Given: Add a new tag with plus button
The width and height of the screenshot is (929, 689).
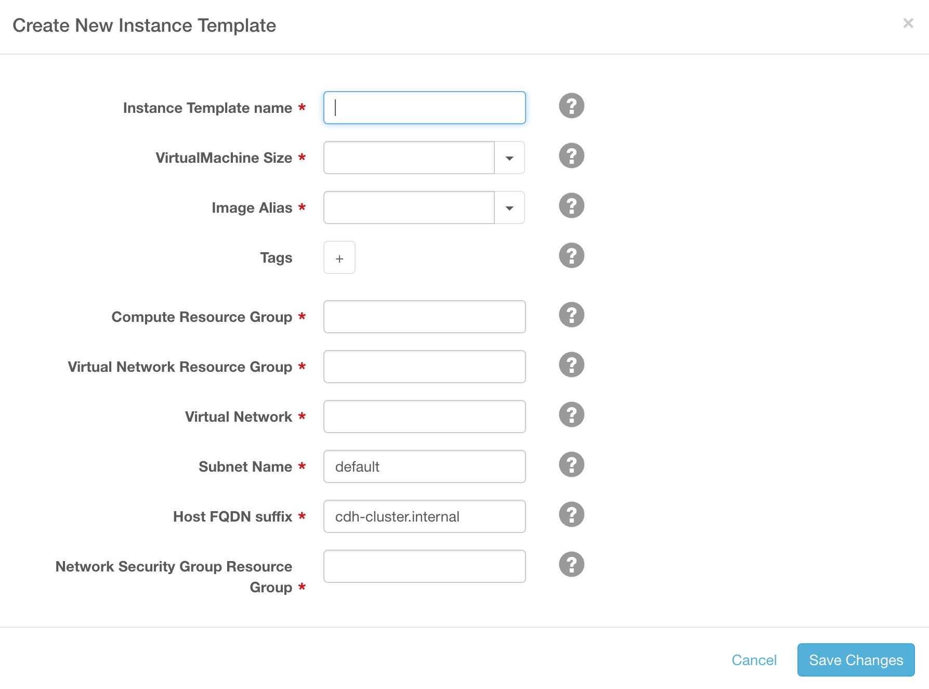Looking at the screenshot, I should 339,258.
